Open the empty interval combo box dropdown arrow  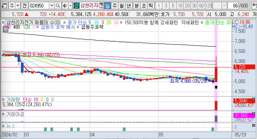click(x=224, y=6)
